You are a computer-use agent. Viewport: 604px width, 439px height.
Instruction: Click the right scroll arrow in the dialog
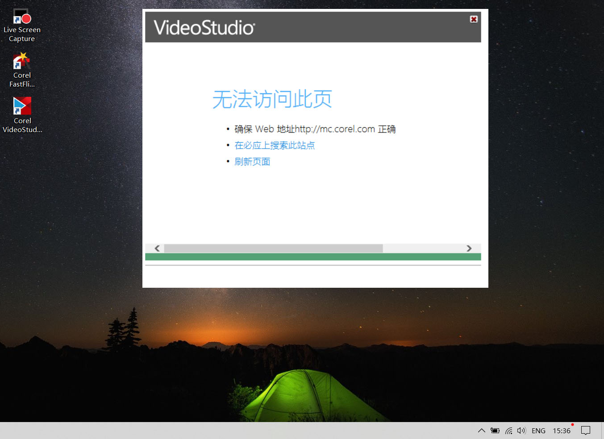click(469, 248)
